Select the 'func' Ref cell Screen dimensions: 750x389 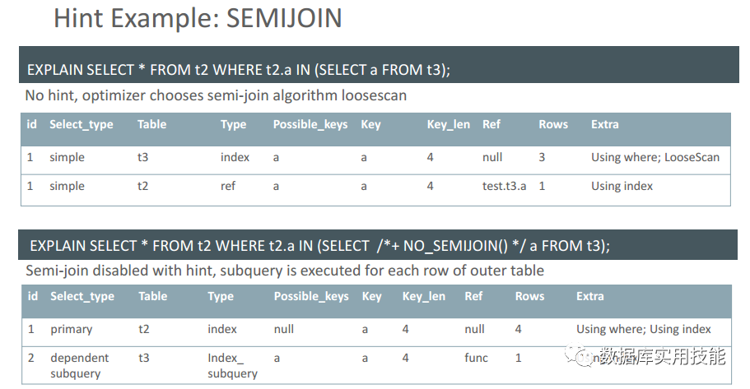pos(476,358)
